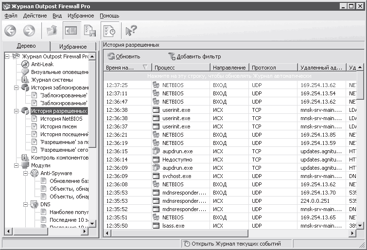The width and height of the screenshot is (367, 250).
Task: Click Добавить фильтр button
Action: click(194, 56)
